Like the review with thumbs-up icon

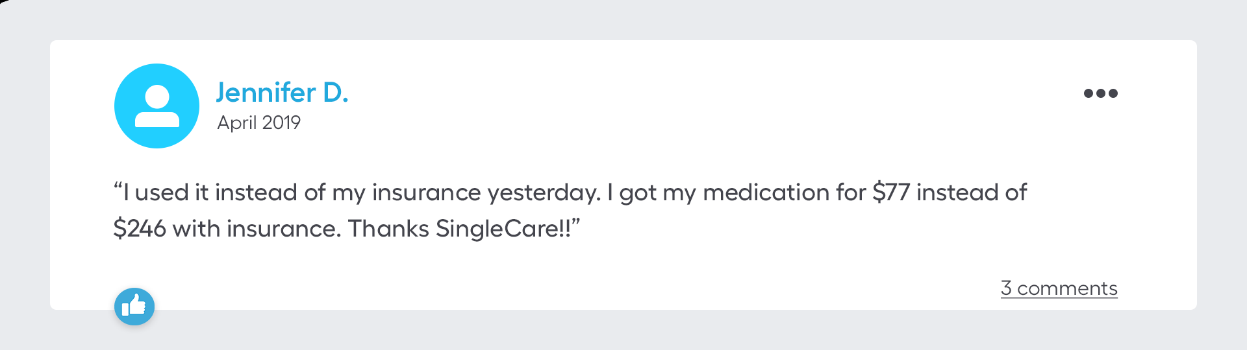134,306
